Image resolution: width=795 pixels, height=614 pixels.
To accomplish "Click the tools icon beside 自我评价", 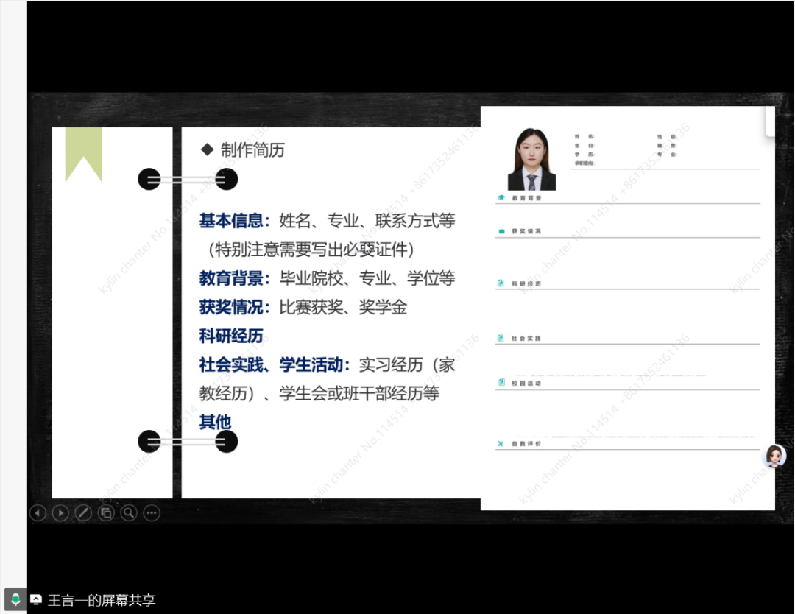I will pos(501,444).
